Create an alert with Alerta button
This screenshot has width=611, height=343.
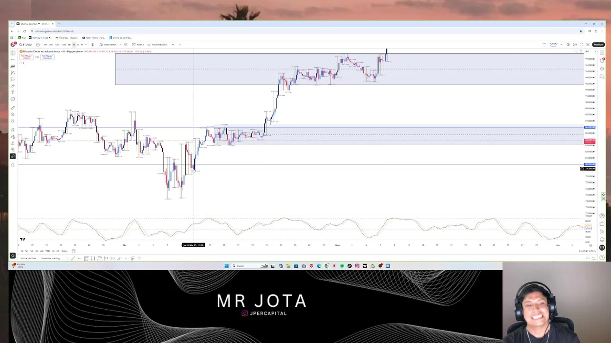pos(137,44)
